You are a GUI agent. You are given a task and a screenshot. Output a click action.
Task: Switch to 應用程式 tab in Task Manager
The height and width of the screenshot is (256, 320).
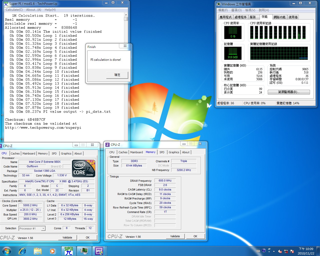click(x=225, y=17)
